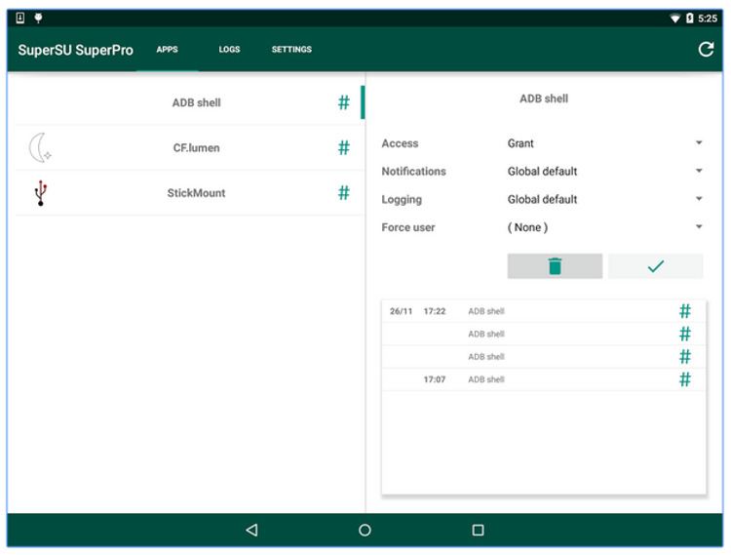Click the Notifications label
This screenshot has height=555, width=731.
(x=413, y=171)
